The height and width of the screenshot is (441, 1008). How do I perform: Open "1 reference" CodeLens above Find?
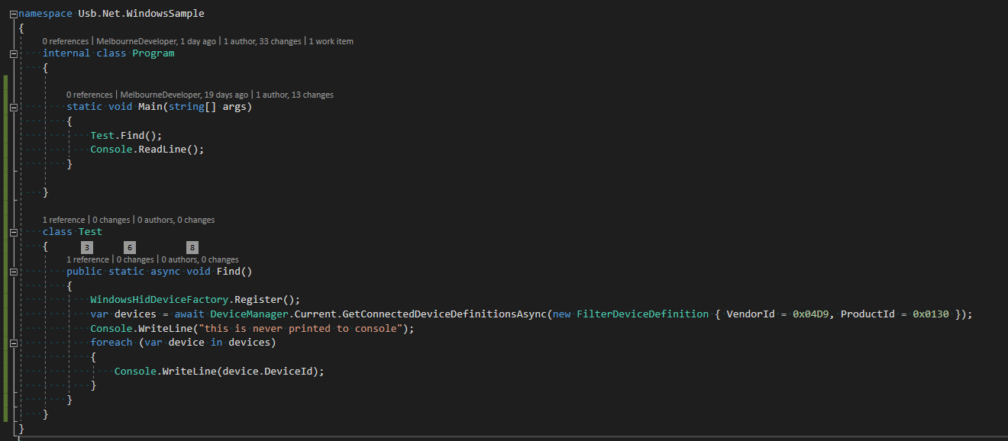coord(88,259)
